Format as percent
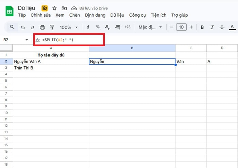238x168 pixels. coord(98,27)
